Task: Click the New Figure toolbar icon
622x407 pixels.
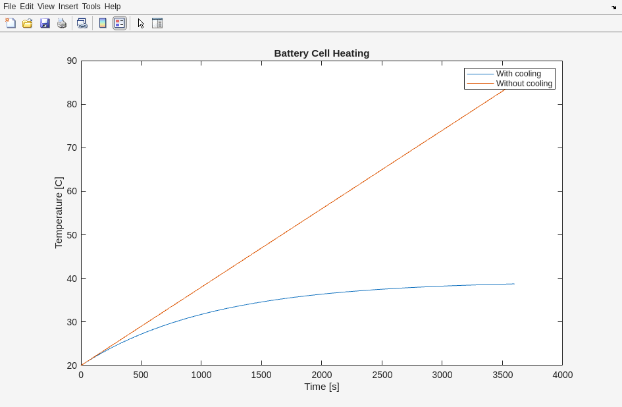Action: [x=11, y=23]
